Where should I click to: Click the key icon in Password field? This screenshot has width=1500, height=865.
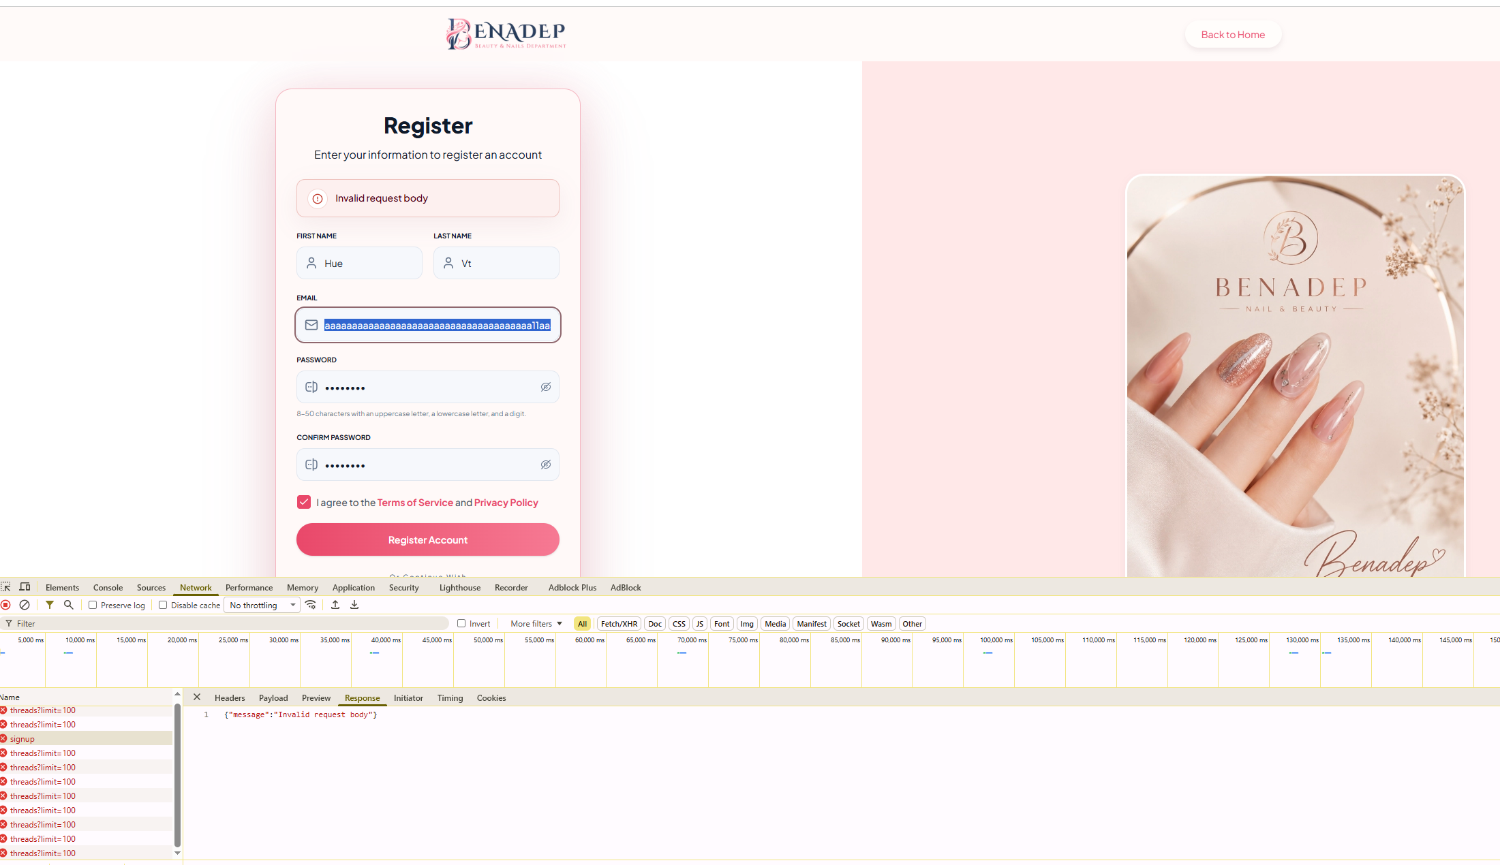point(311,387)
